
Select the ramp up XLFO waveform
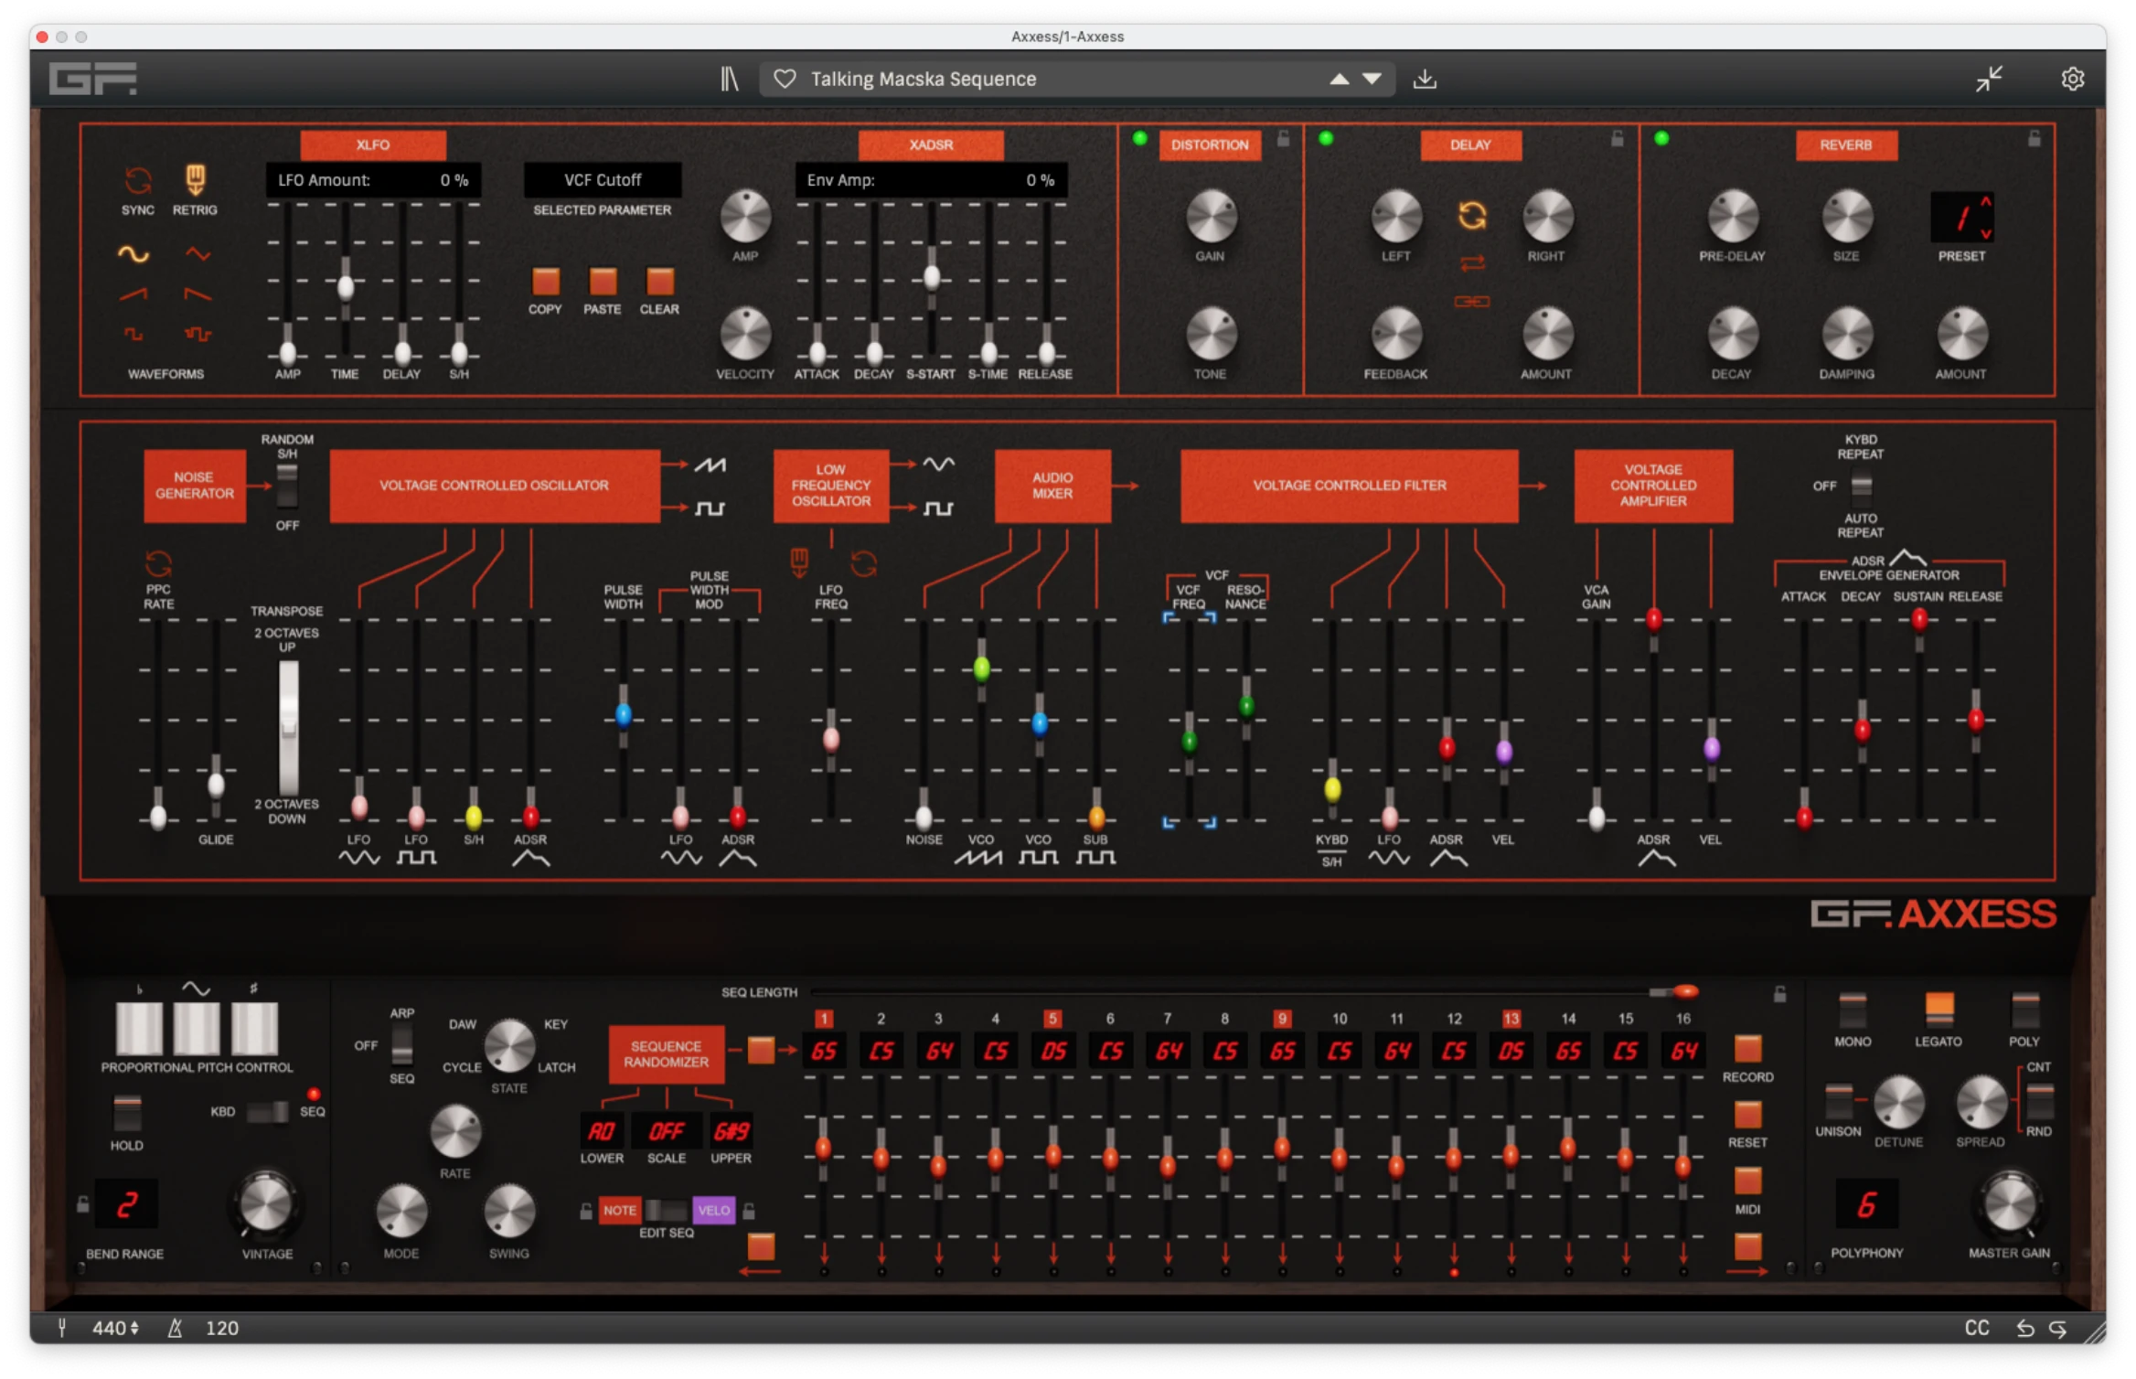pos(133,294)
